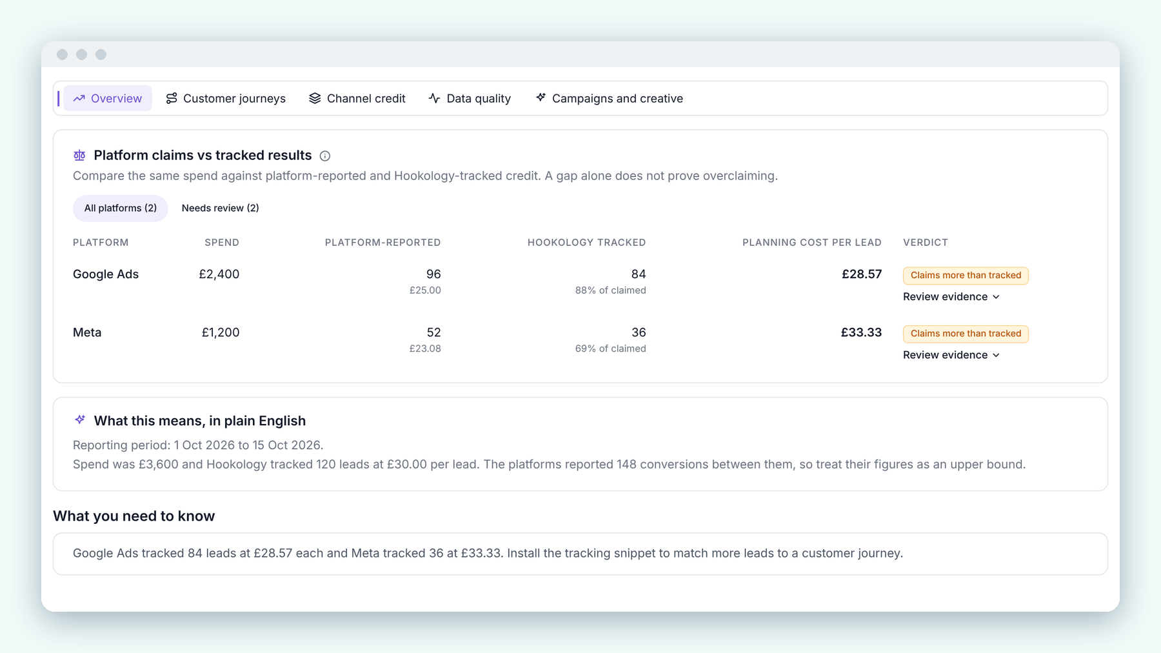
Task: Expand Review evidence for Google Ads
Action: point(951,297)
